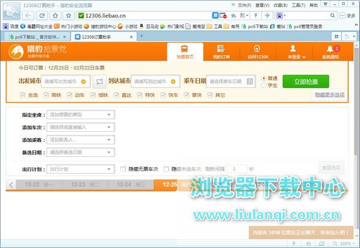The width and height of the screenshot is (360, 248).
Task: Toggle the 快车 checkbox
Action: click(x=163, y=95)
